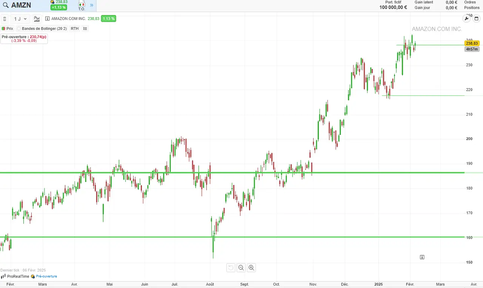Viewport: 483px width, 288px height.
Task: Click the +1,13 % badge in top bar
Action: click(x=59, y=7)
